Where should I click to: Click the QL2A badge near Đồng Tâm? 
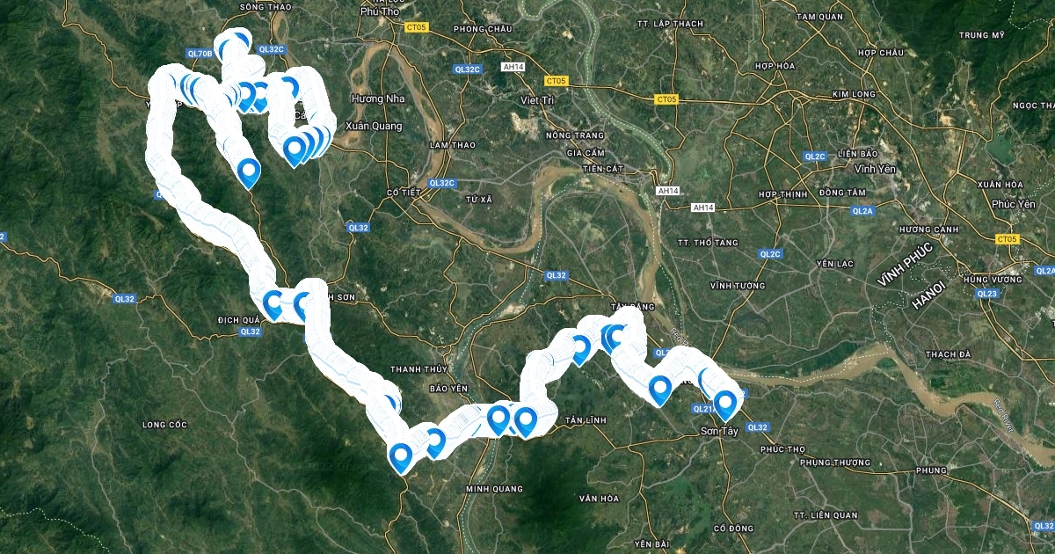click(862, 211)
